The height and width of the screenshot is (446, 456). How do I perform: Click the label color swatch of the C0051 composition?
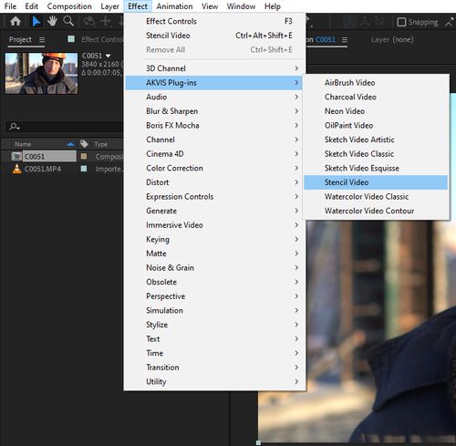[x=84, y=156]
